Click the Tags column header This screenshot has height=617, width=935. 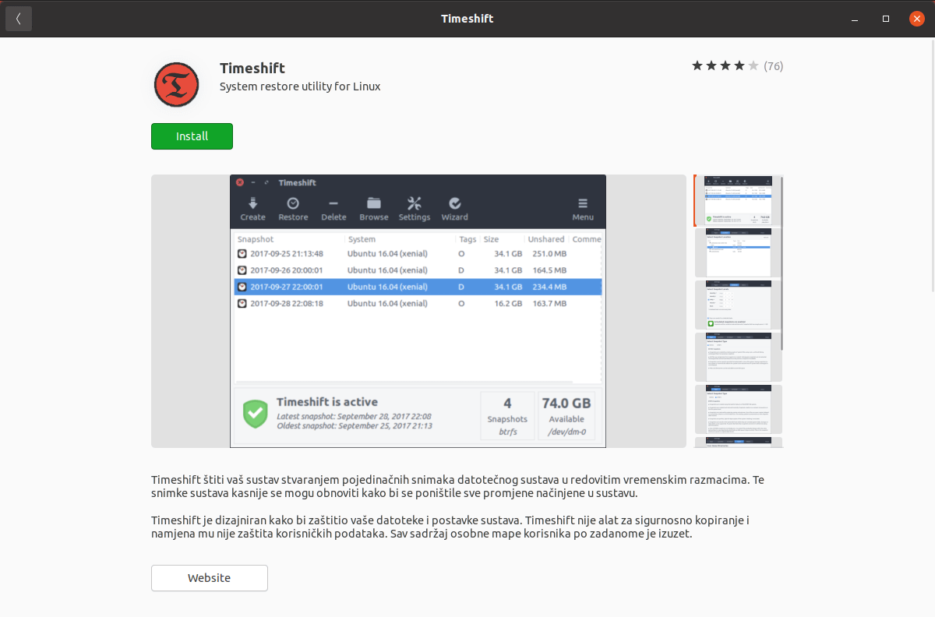pyautogui.click(x=467, y=239)
